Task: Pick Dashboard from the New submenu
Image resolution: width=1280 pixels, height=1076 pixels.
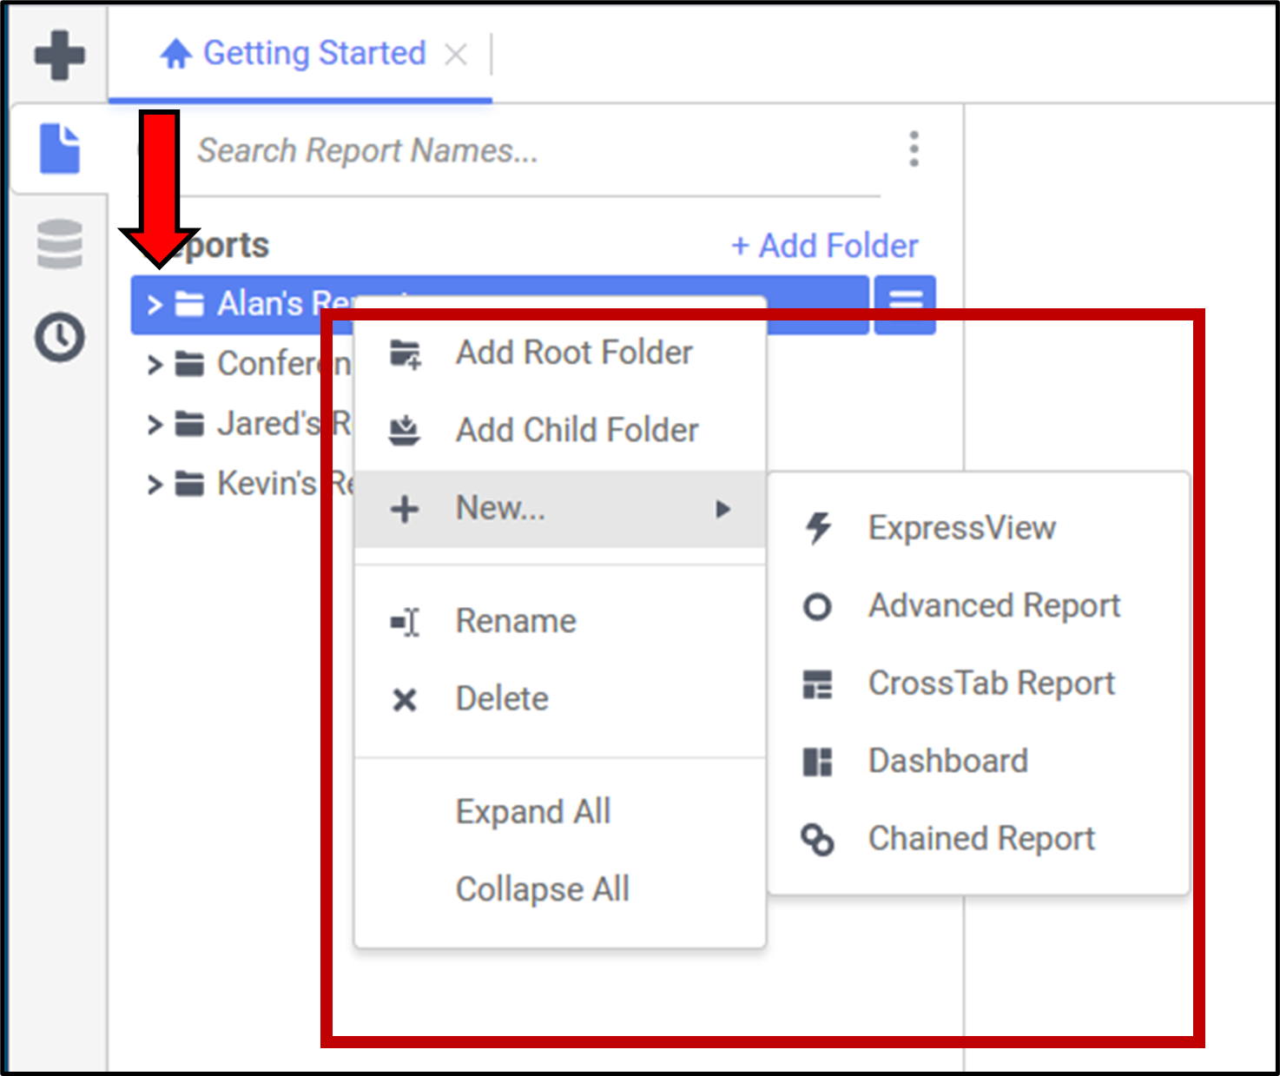Action: (x=947, y=762)
